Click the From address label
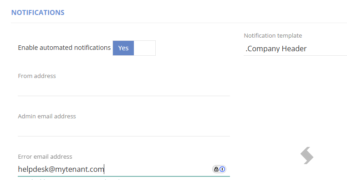Viewport: 347px width, 180px height. pos(37,76)
